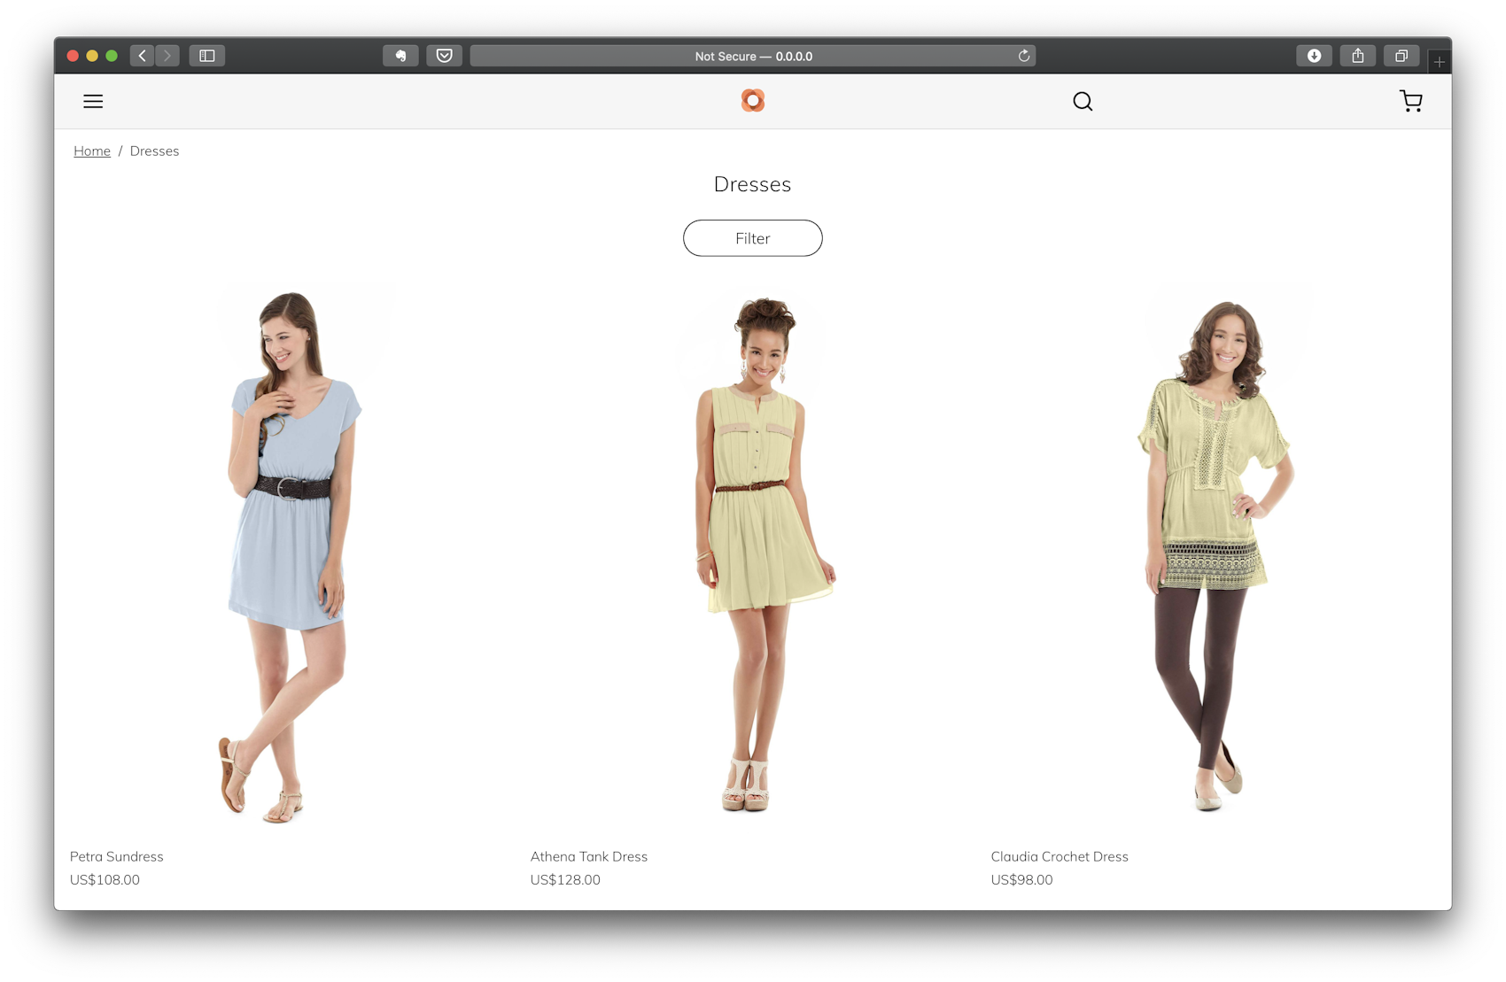Open the Claudia Crochet Dress product image
This screenshot has height=982, width=1506.
click(x=1214, y=556)
